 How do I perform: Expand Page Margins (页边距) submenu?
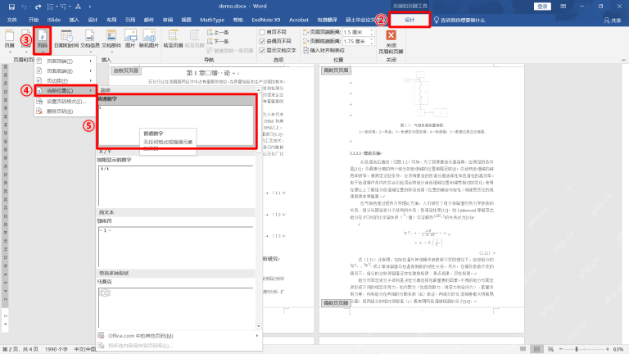click(x=65, y=80)
